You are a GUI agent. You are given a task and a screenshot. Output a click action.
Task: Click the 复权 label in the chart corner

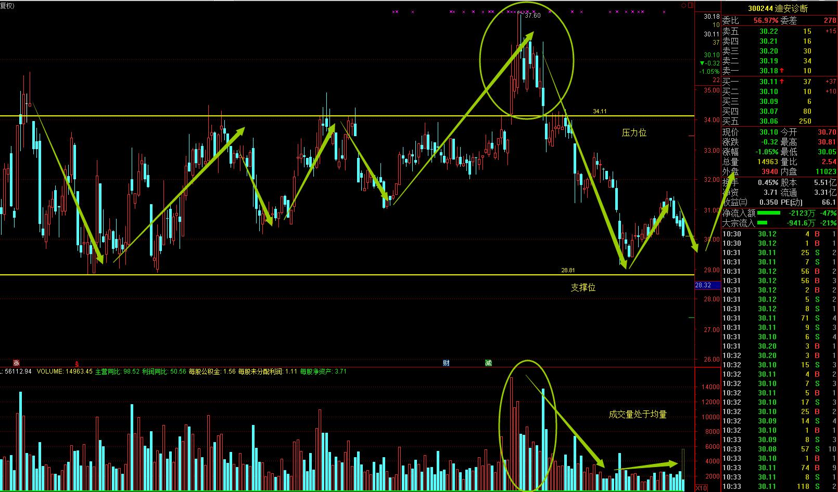(7, 6)
